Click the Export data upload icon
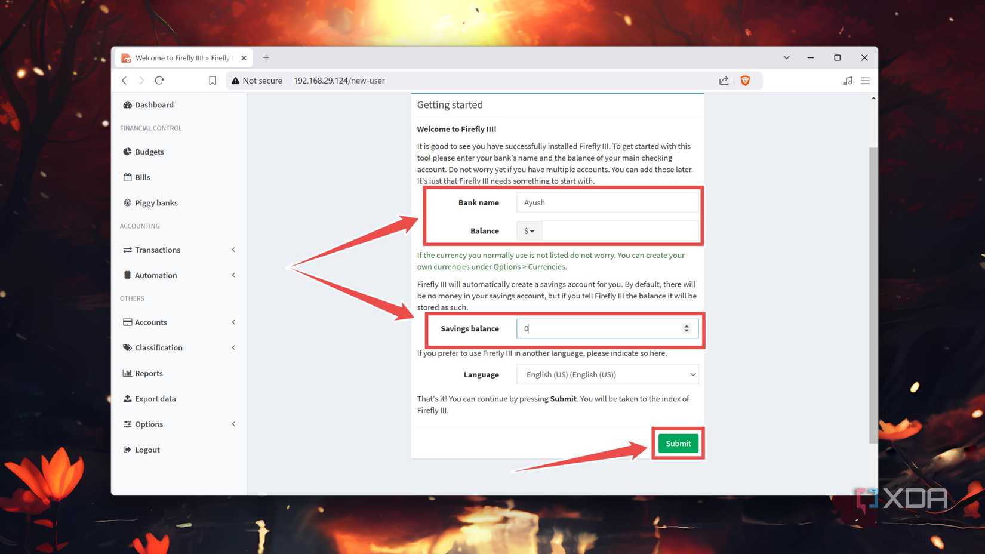Screen dimensions: 985x554 coord(127,398)
